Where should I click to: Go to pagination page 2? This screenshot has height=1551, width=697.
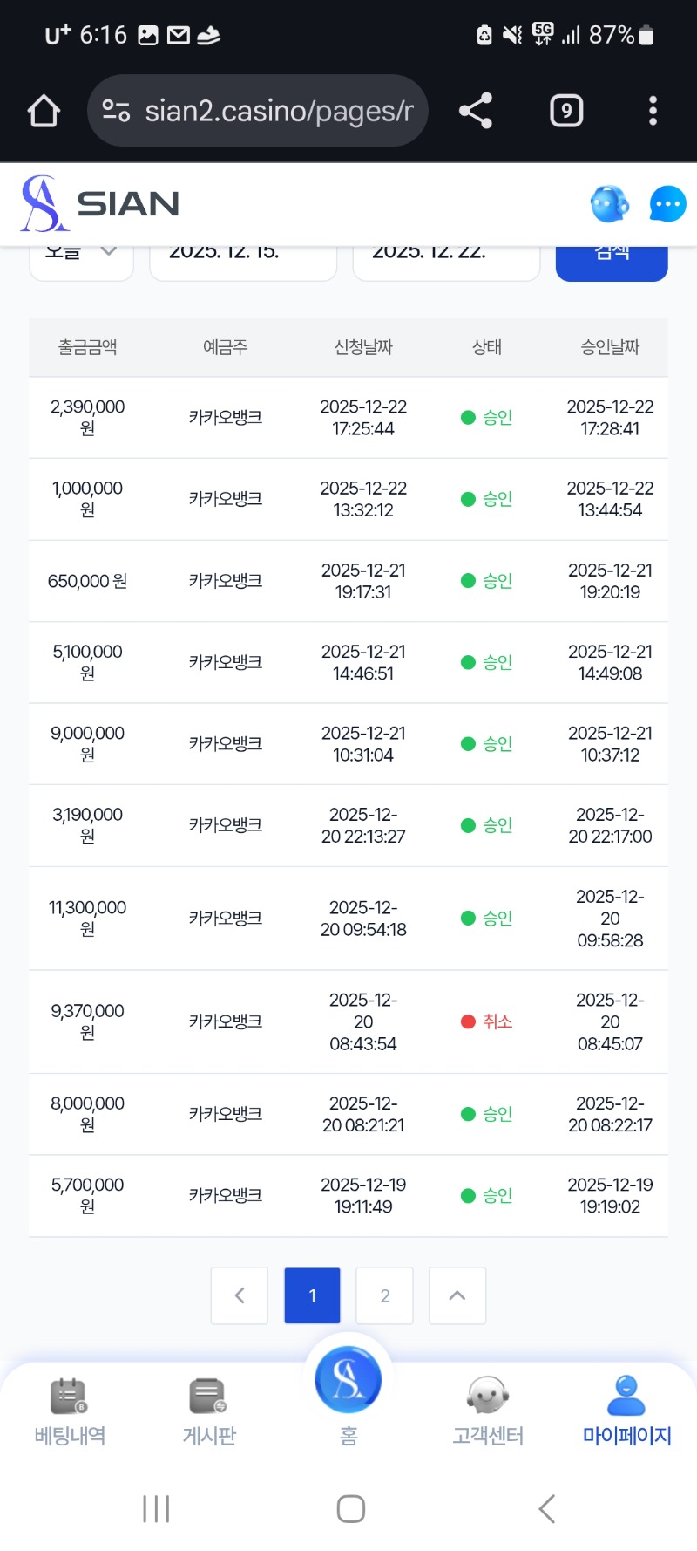[x=385, y=1295]
